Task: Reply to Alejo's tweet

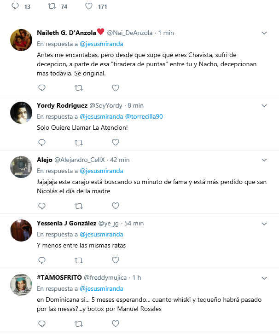Action: coord(41,206)
